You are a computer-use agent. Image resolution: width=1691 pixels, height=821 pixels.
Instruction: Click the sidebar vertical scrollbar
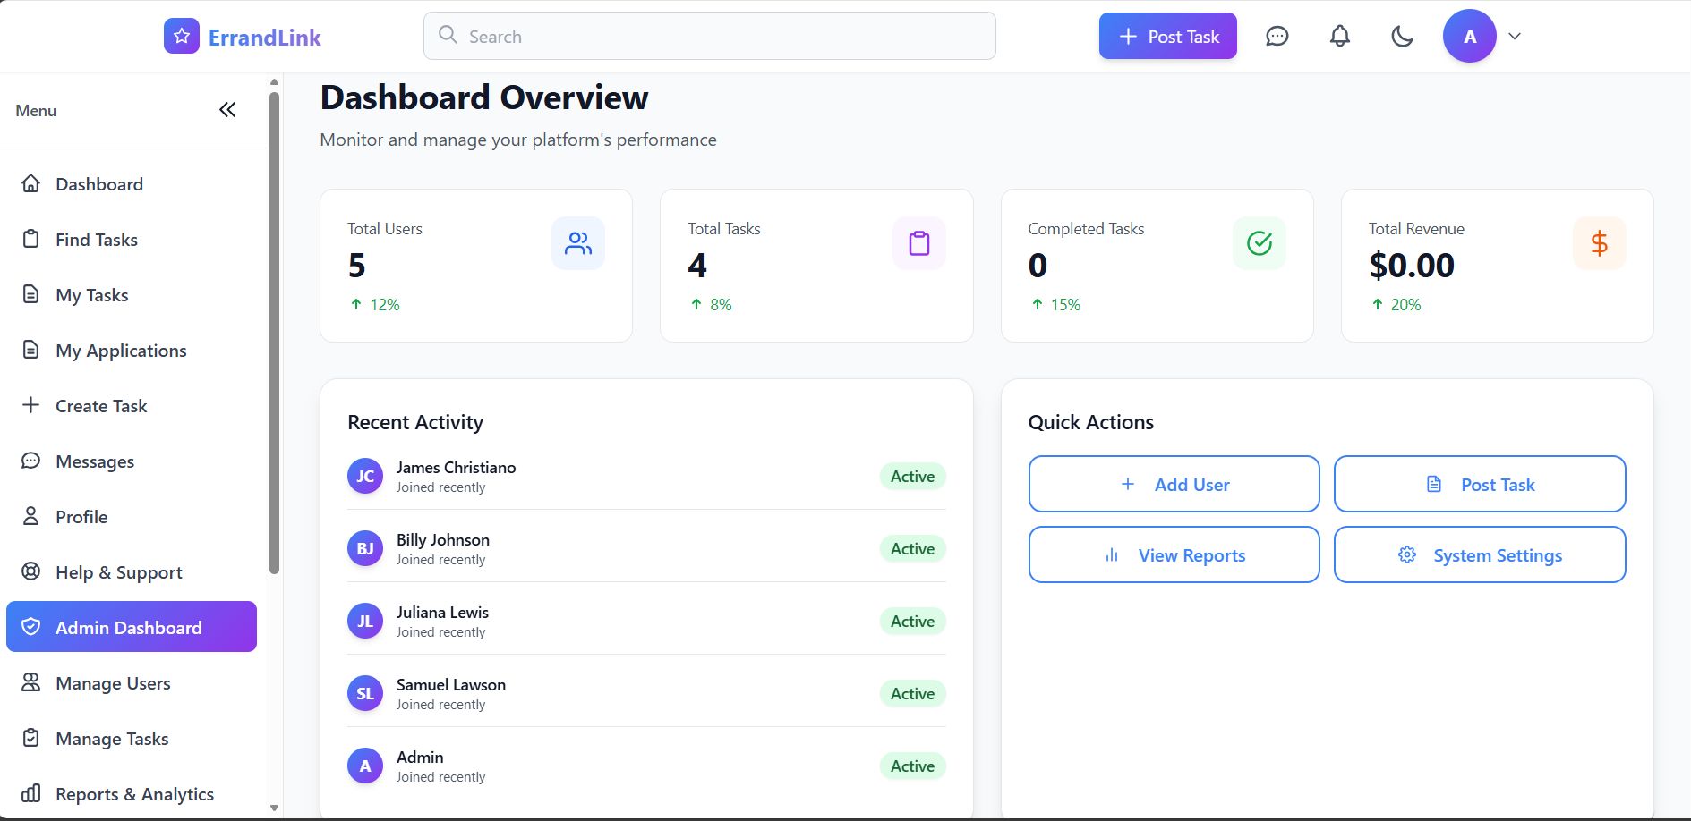(275, 331)
